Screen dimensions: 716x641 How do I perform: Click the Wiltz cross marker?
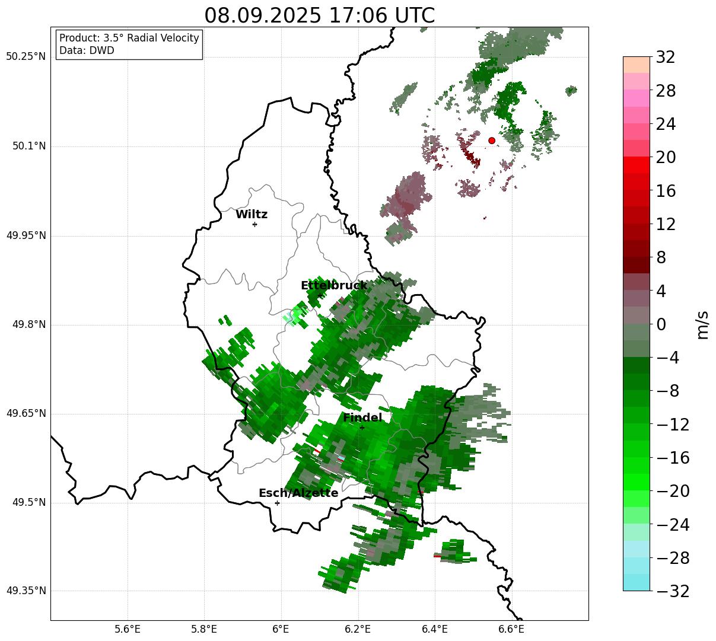click(x=254, y=224)
